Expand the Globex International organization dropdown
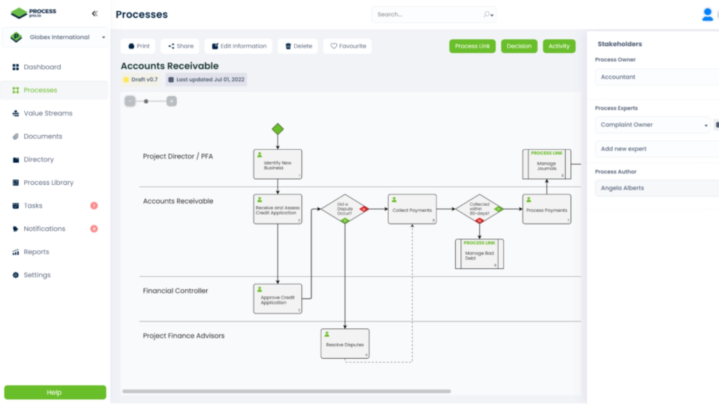Viewport: 719px width, 404px height. (55, 37)
